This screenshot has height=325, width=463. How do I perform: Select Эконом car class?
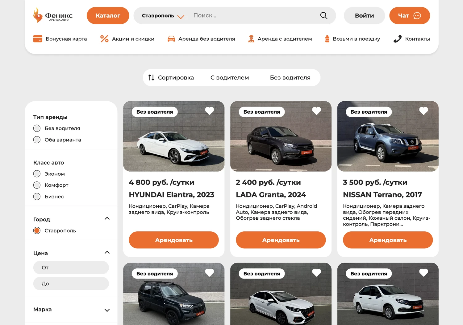[37, 174]
